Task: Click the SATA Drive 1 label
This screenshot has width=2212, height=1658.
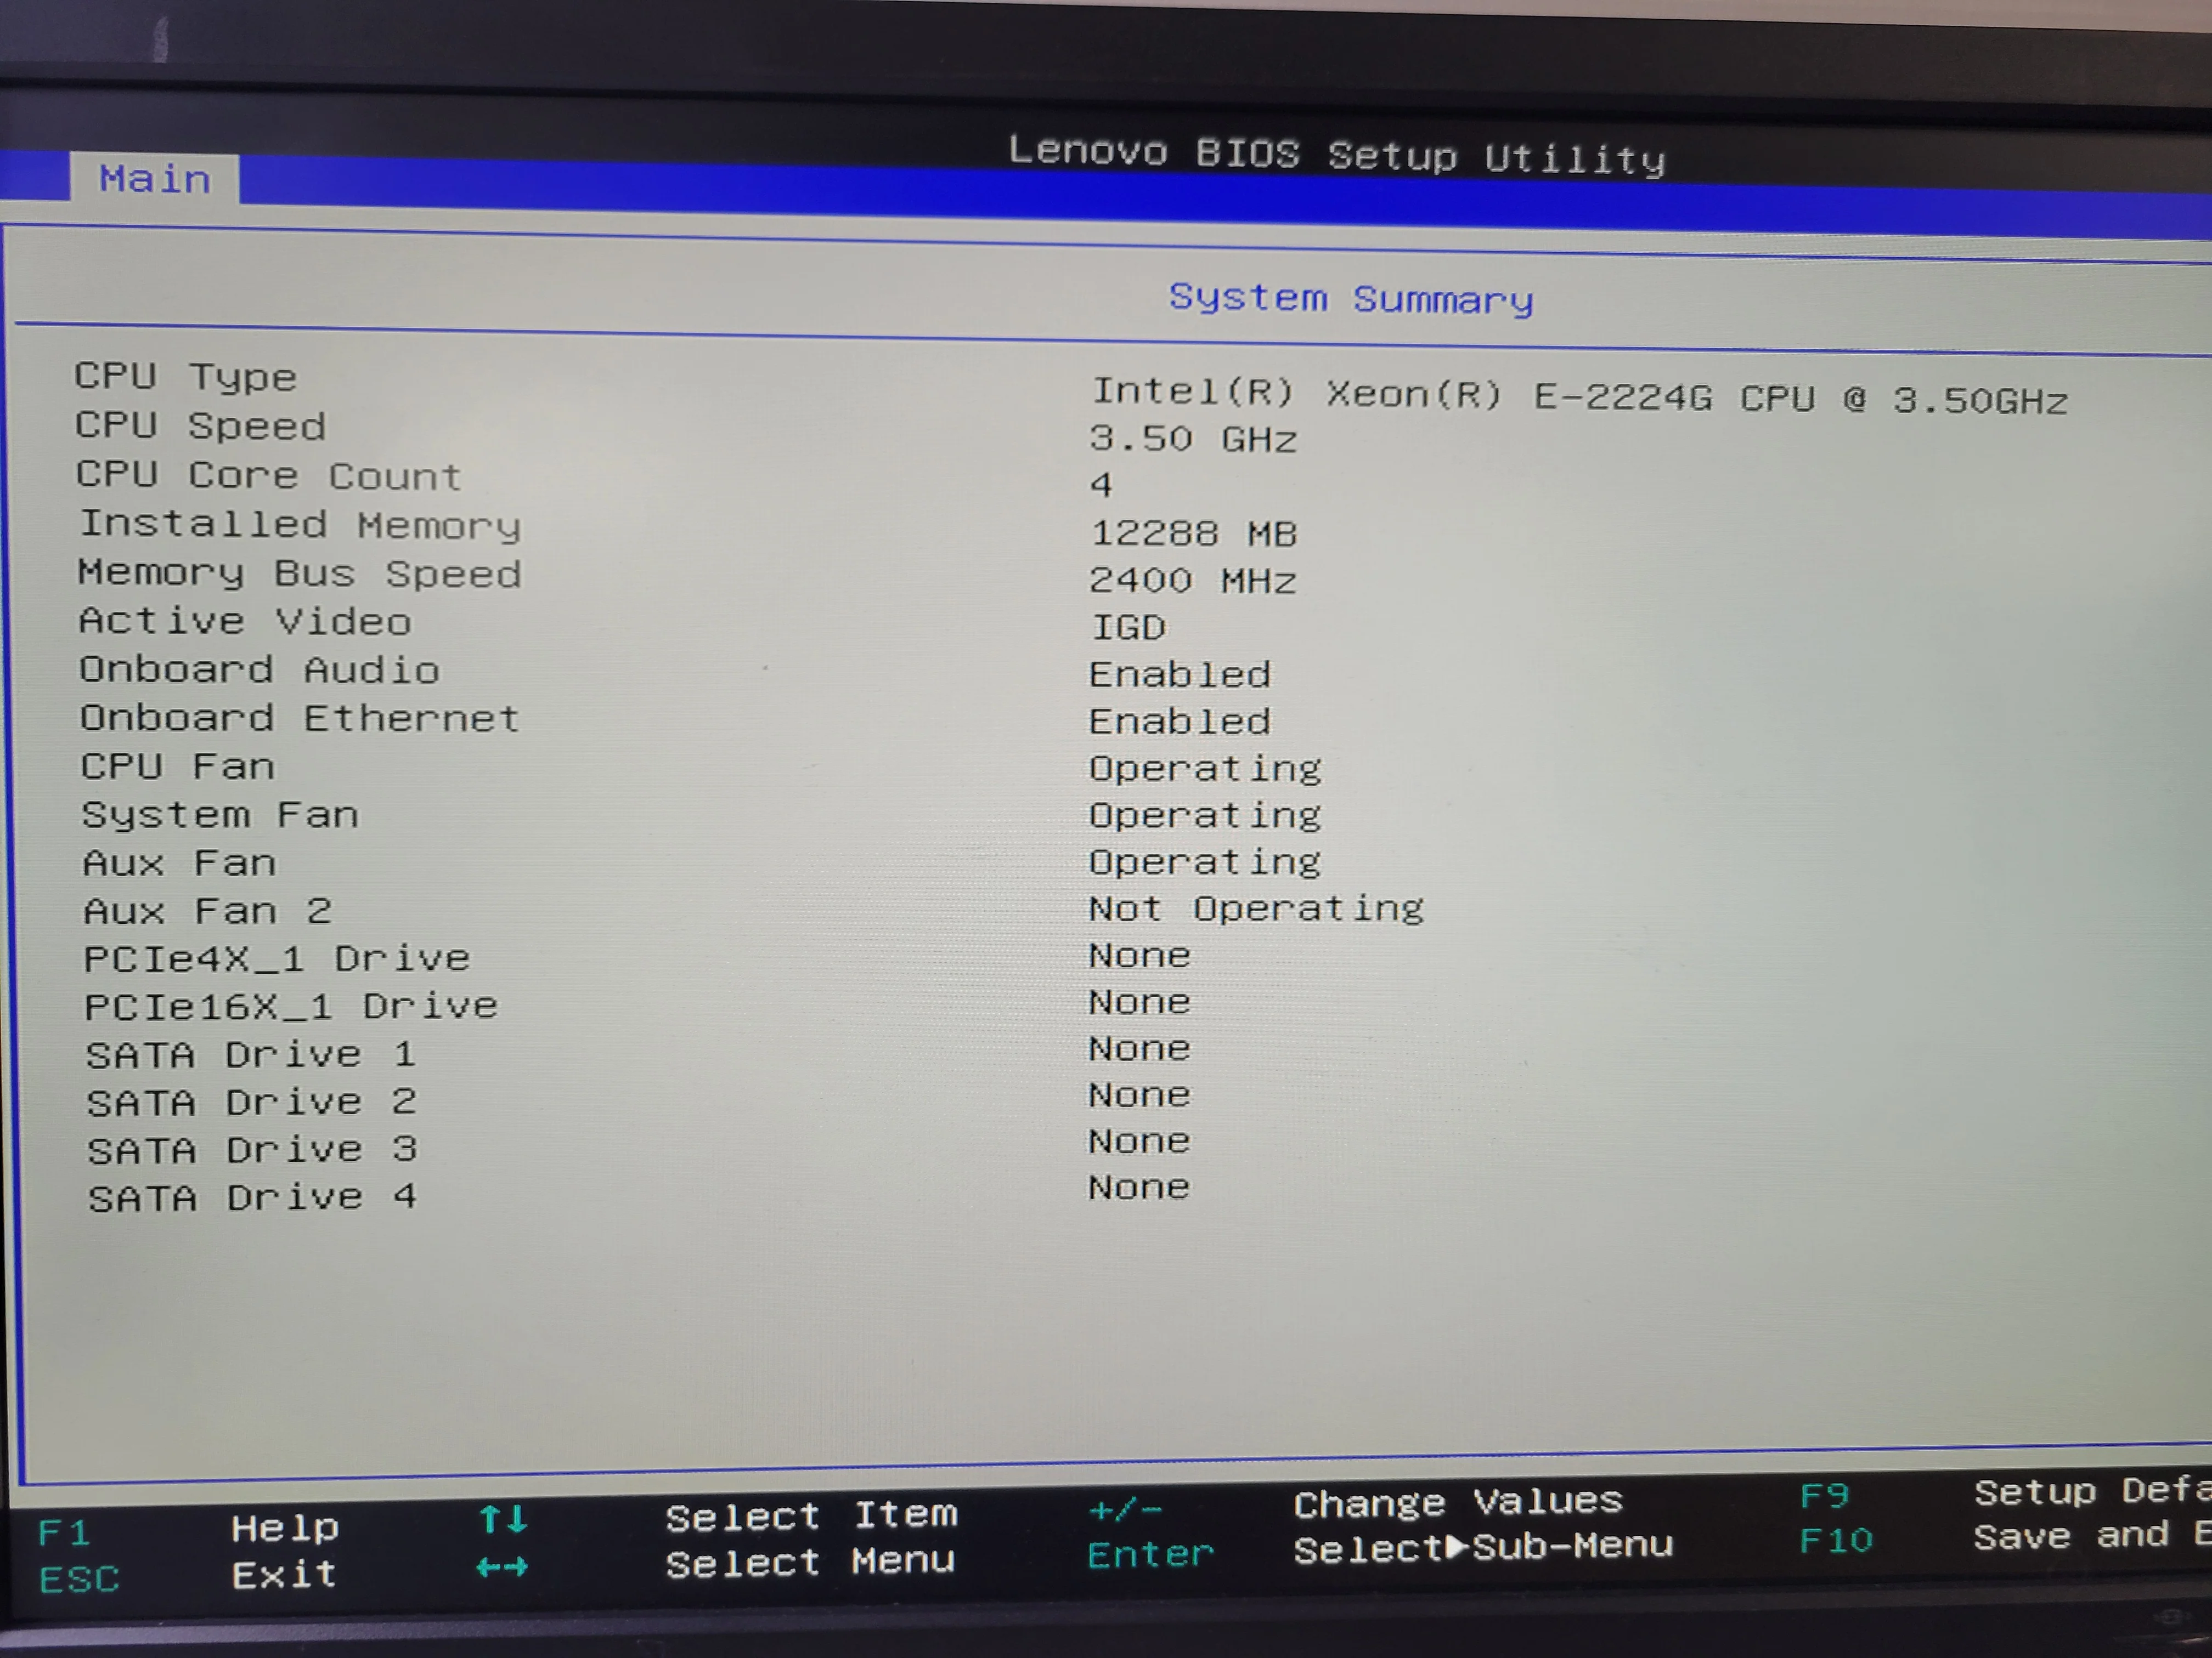Action: (251, 1054)
